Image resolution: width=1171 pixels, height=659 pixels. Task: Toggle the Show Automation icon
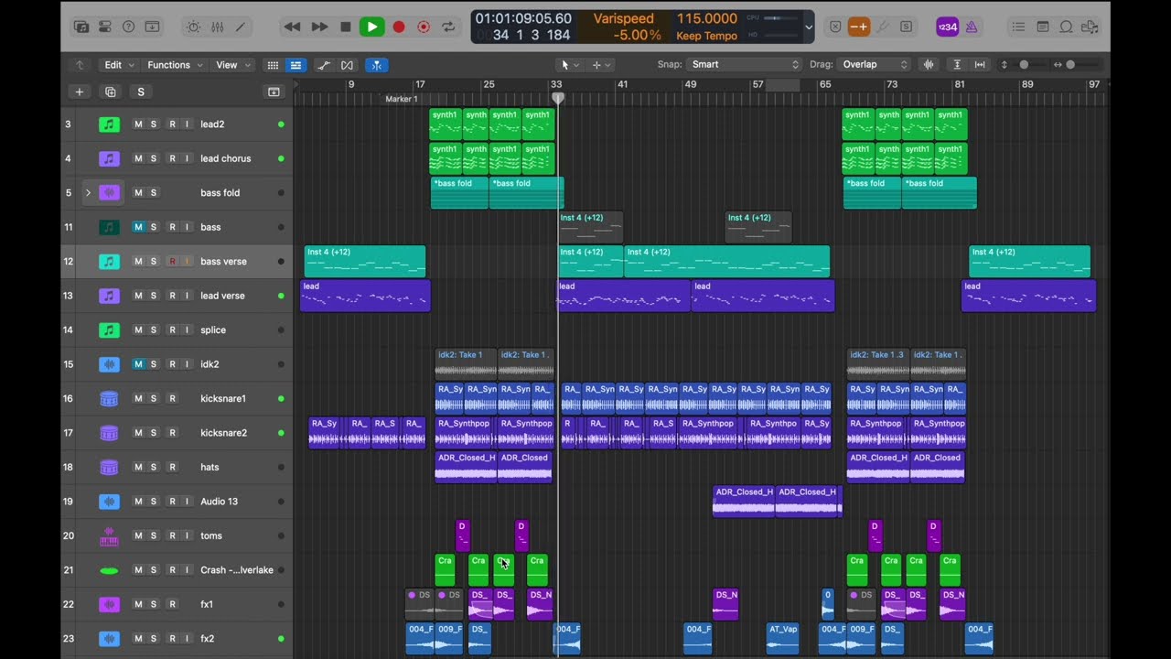[324, 65]
